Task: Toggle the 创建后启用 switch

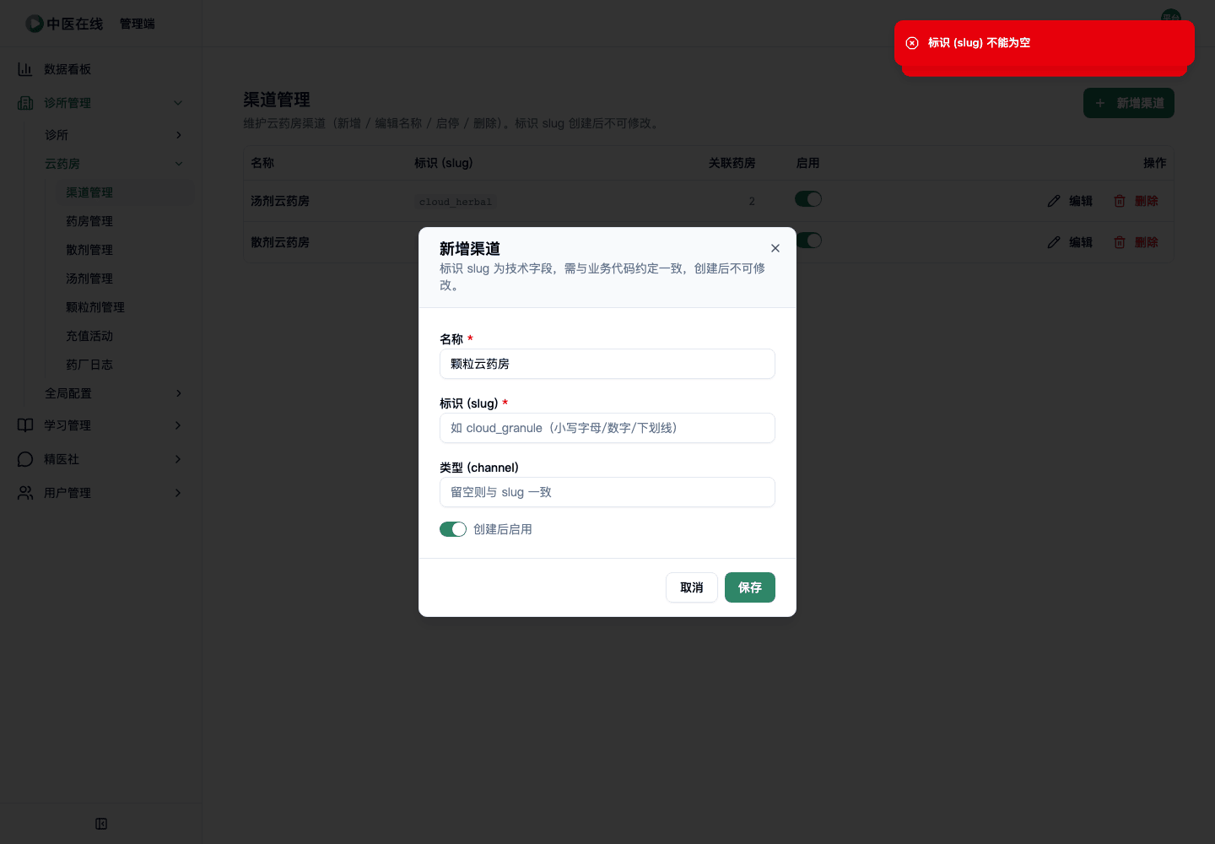Action: click(453, 529)
